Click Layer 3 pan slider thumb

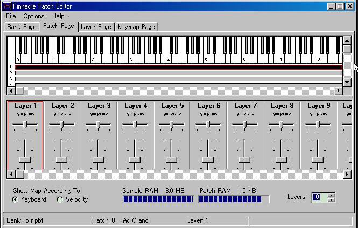[x=98, y=125]
